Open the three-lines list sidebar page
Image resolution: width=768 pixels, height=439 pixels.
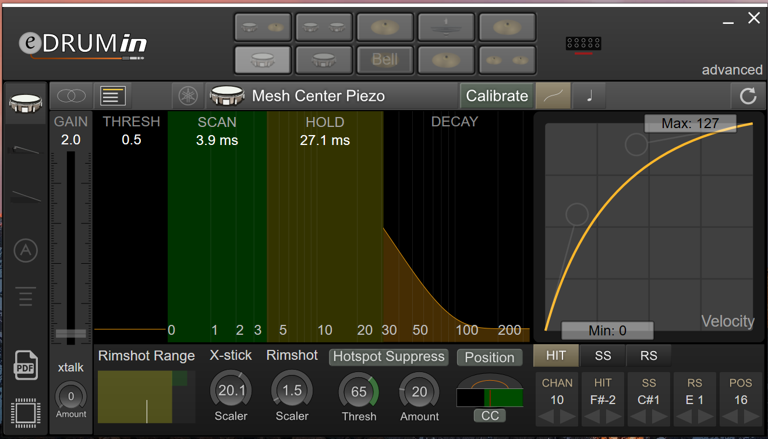click(x=26, y=296)
